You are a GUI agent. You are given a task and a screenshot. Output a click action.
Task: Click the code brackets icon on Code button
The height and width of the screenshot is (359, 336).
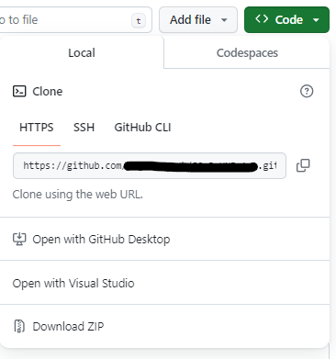262,19
